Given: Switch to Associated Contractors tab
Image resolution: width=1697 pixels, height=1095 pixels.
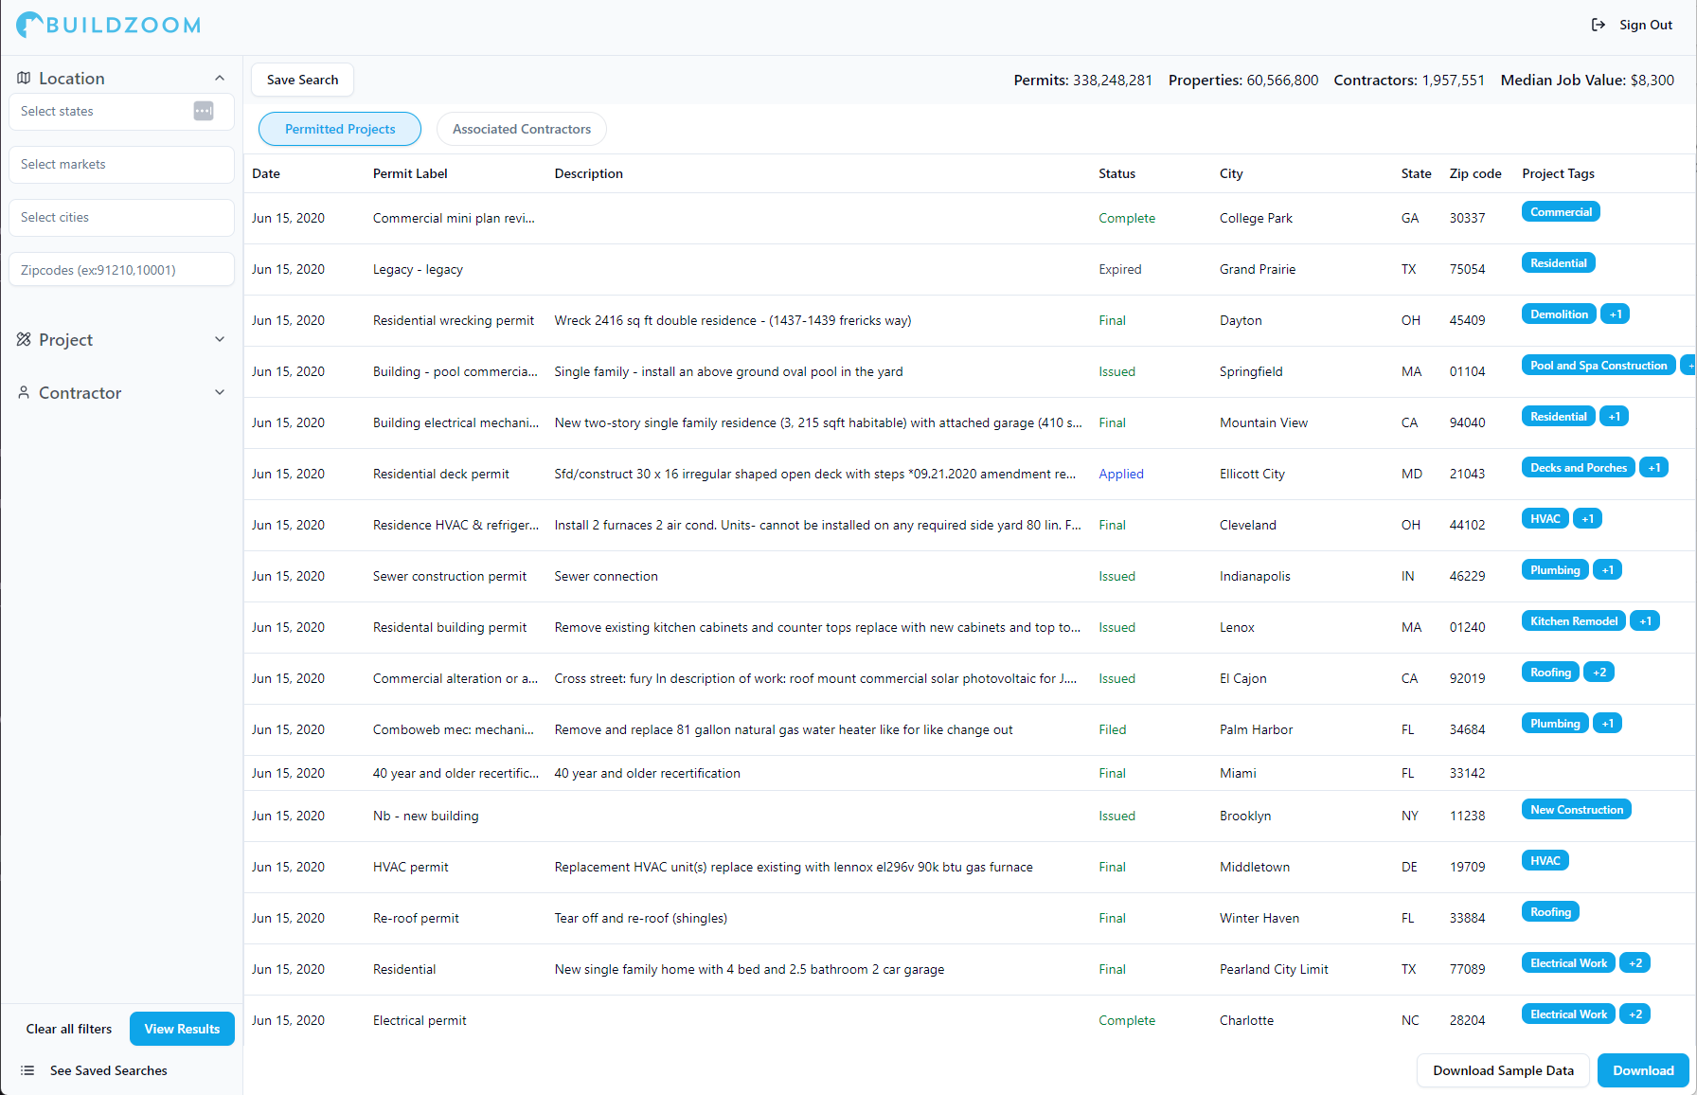Looking at the screenshot, I should (521, 130).
